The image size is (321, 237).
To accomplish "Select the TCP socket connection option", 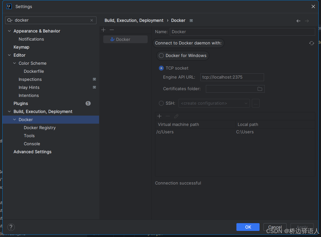I will tap(161, 68).
